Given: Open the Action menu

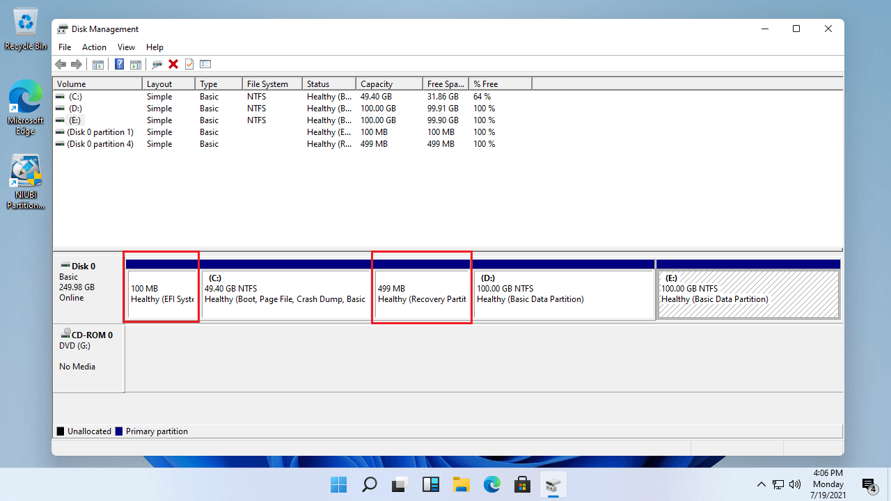Looking at the screenshot, I should click(94, 47).
